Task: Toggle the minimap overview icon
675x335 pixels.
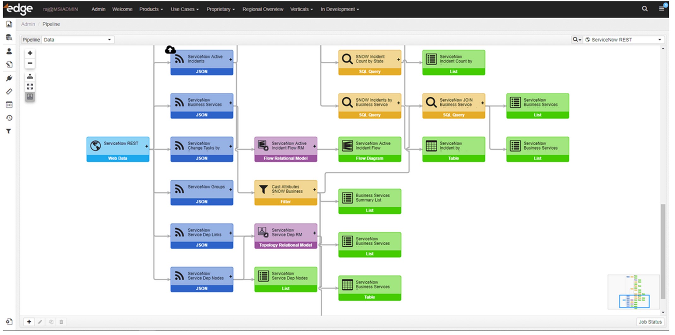Action: tap(30, 97)
